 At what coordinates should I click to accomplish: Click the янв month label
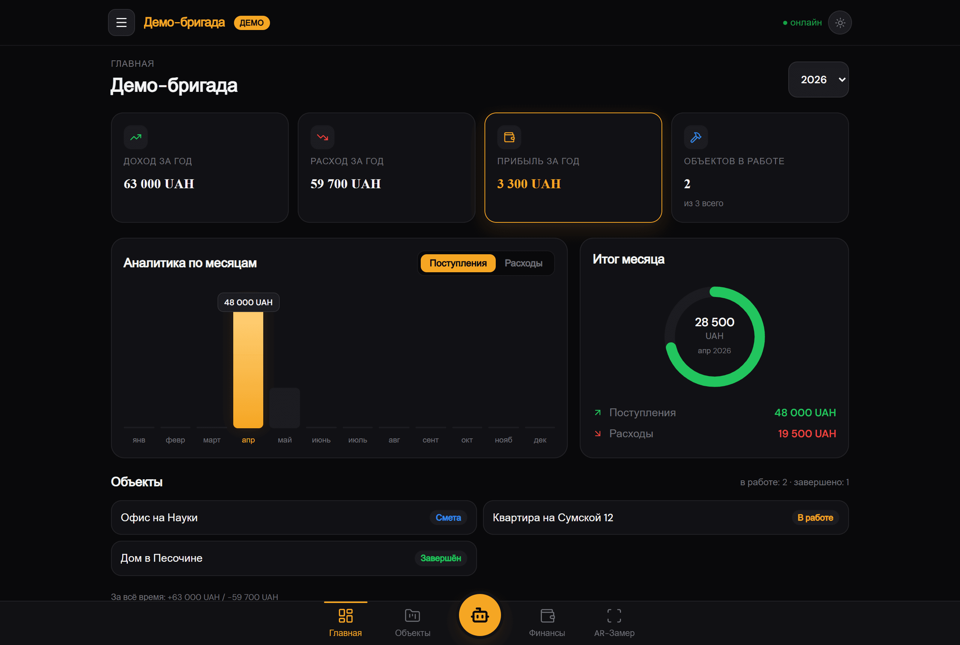[139, 440]
